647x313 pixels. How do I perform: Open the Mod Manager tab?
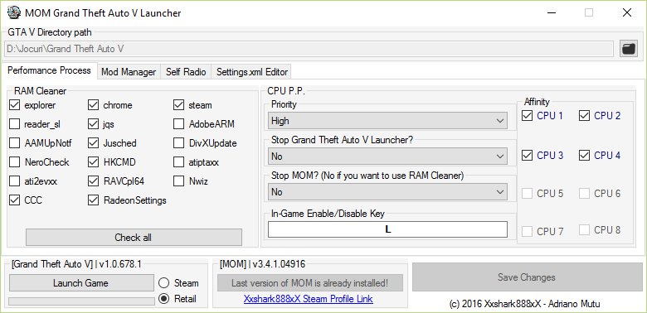coord(129,72)
